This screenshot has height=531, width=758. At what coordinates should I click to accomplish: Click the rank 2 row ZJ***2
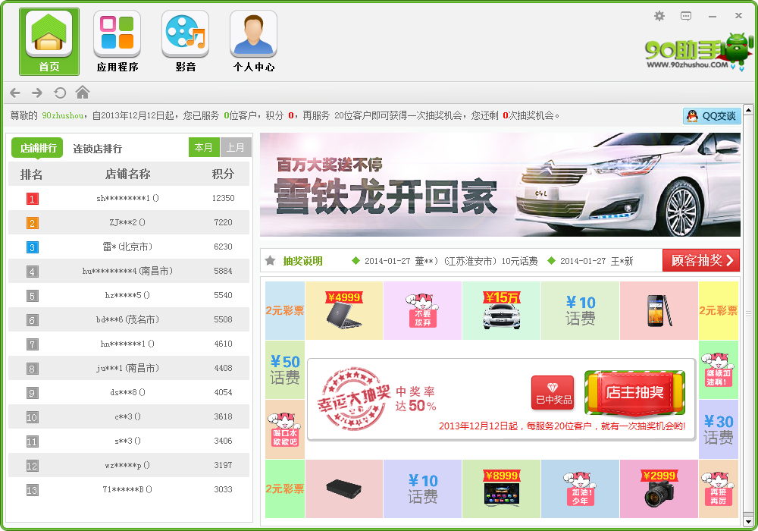(129, 222)
